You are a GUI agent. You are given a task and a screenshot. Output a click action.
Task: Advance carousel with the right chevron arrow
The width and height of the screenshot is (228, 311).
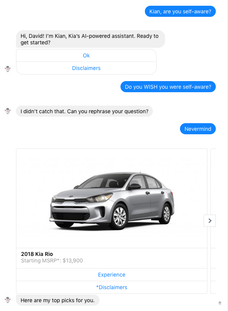210,221
